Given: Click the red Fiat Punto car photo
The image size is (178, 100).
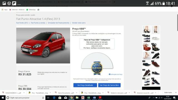Looking at the screenshot, I should pos(43,46).
